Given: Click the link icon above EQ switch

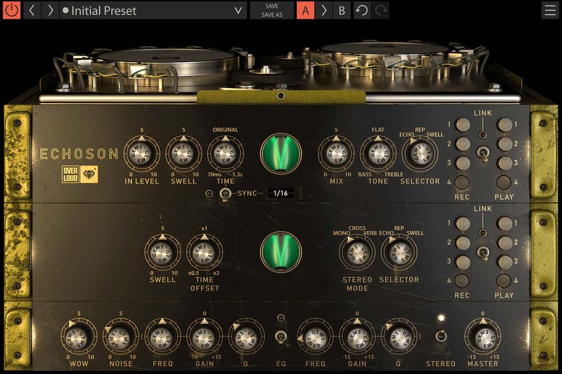Looking at the screenshot, I should click(281, 317).
